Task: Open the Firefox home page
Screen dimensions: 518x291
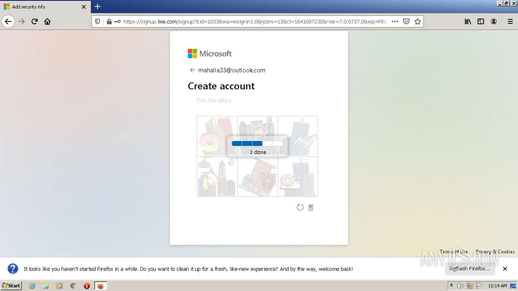Action: pos(47,21)
